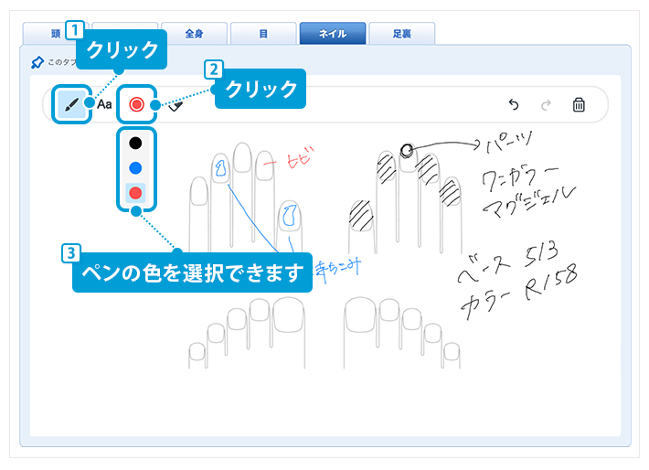The width and height of the screenshot is (649, 470).
Task: Choose the black pen color
Action: pyautogui.click(x=135, y=143)
